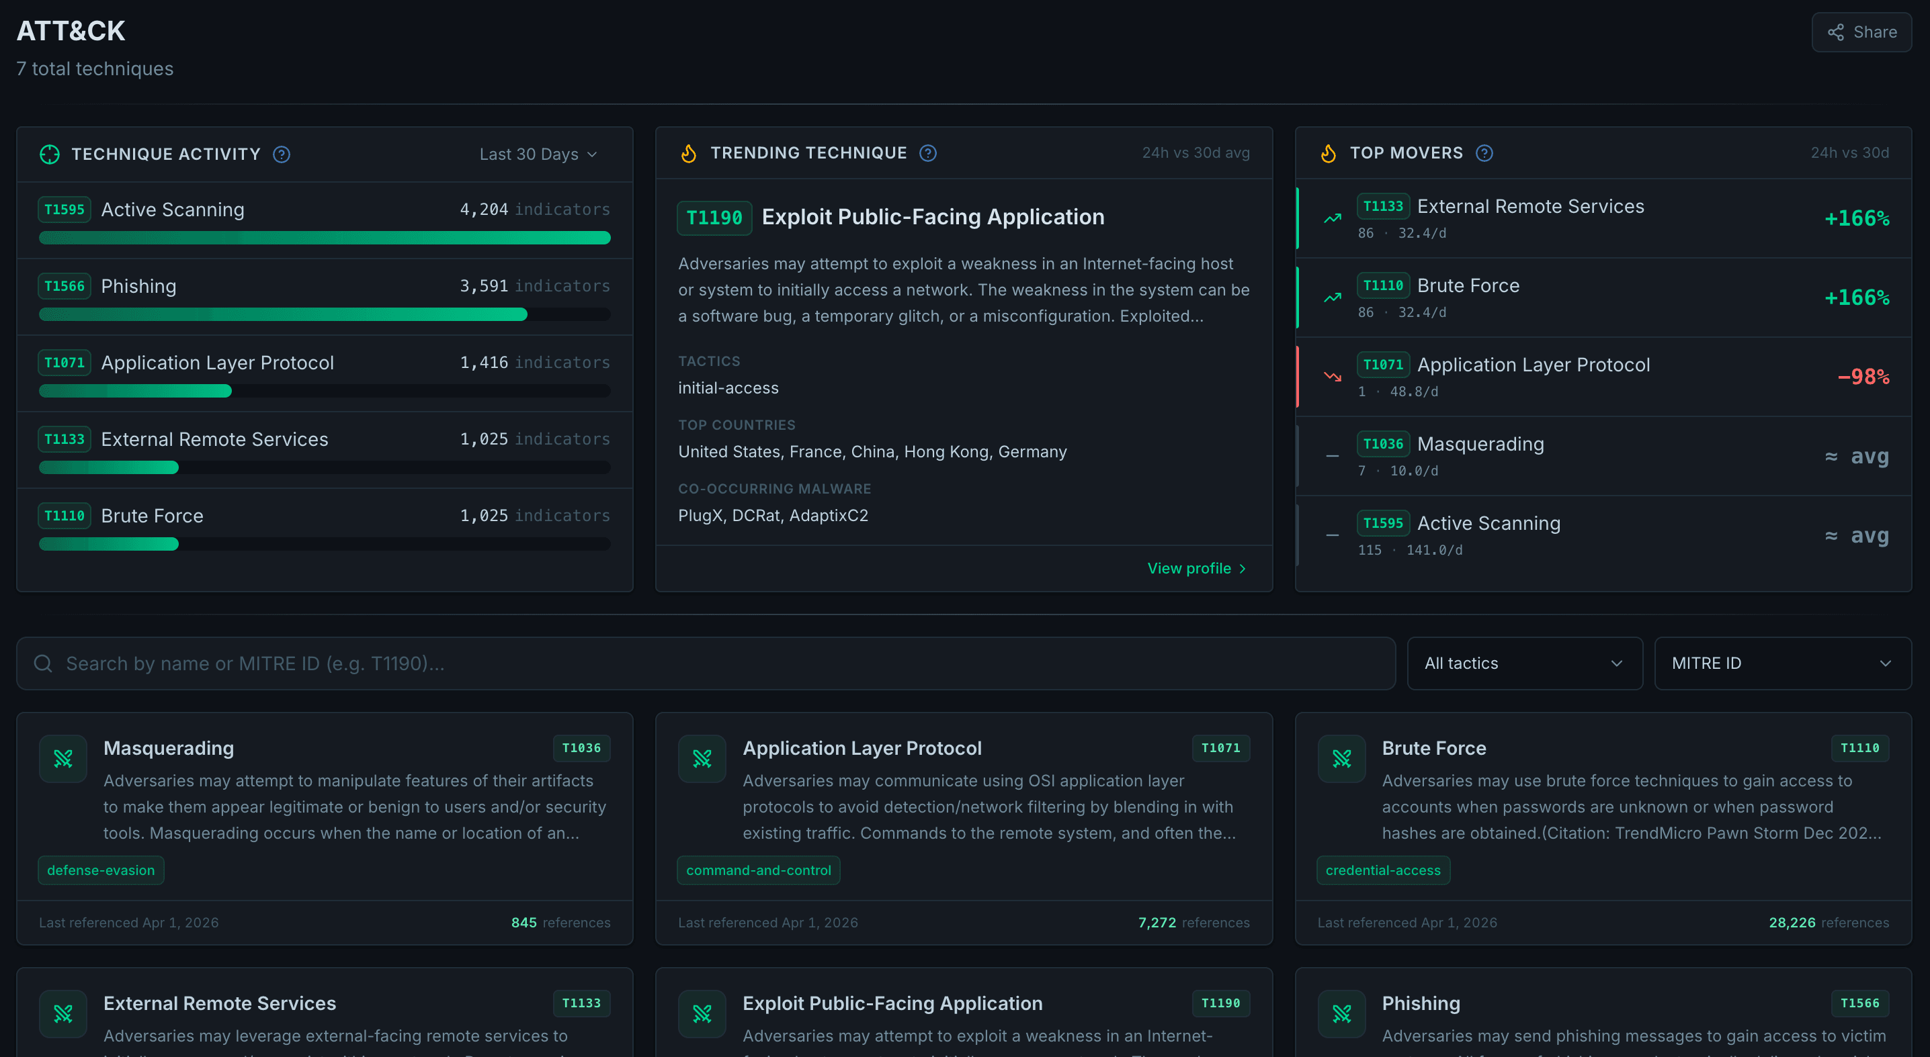
Task: Open the Exploit Public-Facing Application card title
Action: coord(892,1003)
